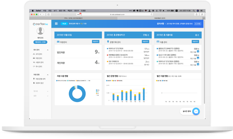The image size is (233, 139).
Task: Open 차량 운행 내역 in the sidebar
Action: [x=39, y=79]
